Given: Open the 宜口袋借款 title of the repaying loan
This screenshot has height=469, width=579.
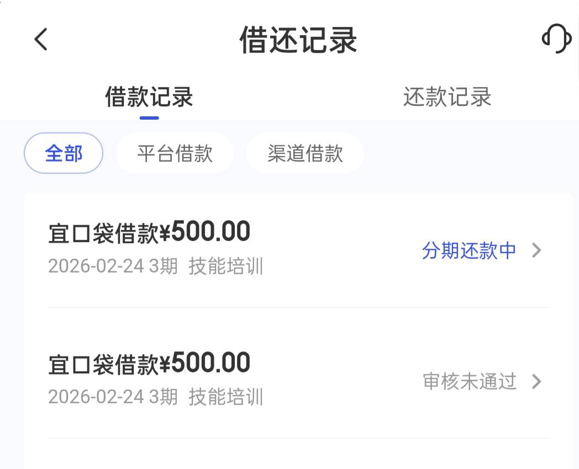Looking at the screenshot, I should pos(104,234).
